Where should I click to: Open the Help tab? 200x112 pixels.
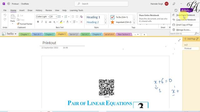click(x=64, y=10)
